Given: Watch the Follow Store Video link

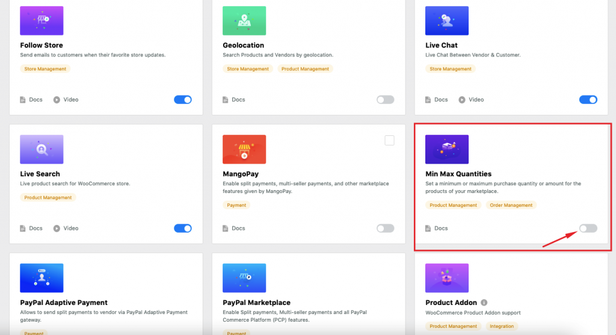Looking at the screenshot, I should (x=71, y=100).
